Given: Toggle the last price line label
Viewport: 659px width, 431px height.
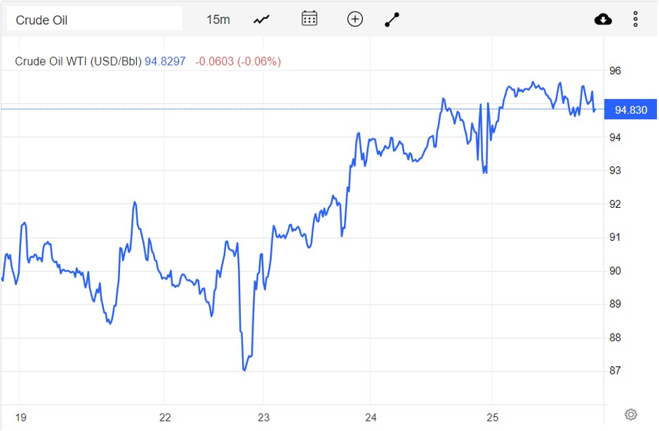Looking at the screenshot, I should [630, 109].
